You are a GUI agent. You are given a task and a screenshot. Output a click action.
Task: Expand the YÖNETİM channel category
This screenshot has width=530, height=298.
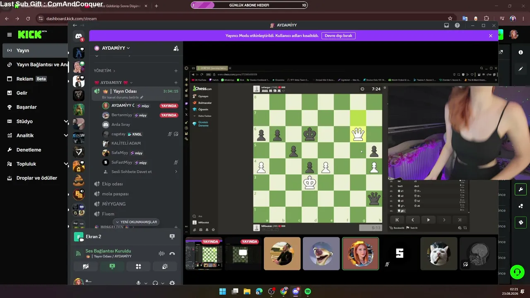tap(105, 71)
